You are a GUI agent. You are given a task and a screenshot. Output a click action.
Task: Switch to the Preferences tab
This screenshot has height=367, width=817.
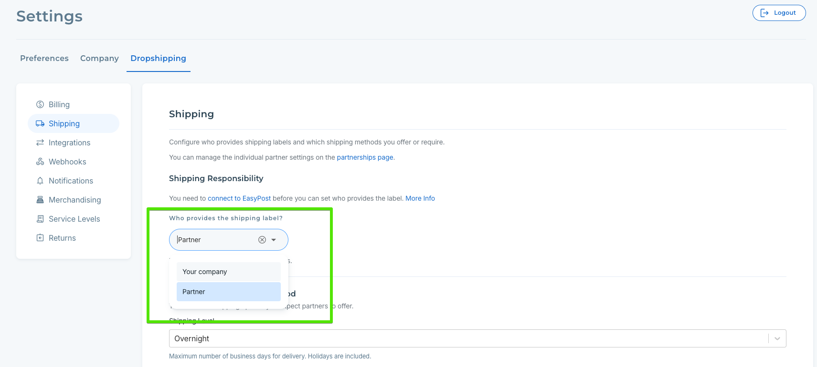click(x=44, y=58)
